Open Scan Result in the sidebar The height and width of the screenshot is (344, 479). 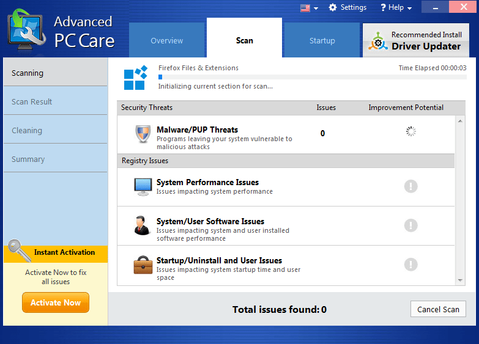[x=55, y=101]
